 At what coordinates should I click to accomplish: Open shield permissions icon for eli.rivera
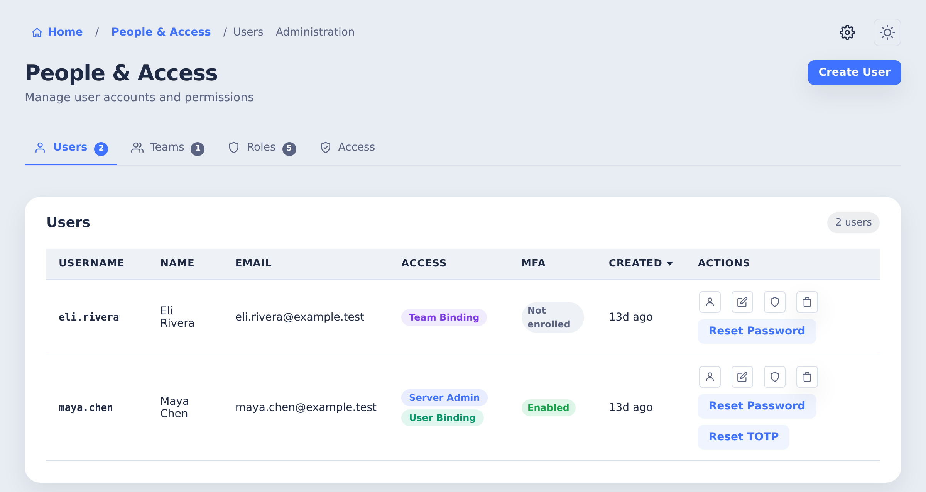pyautogui.click(x=775, y=302)
